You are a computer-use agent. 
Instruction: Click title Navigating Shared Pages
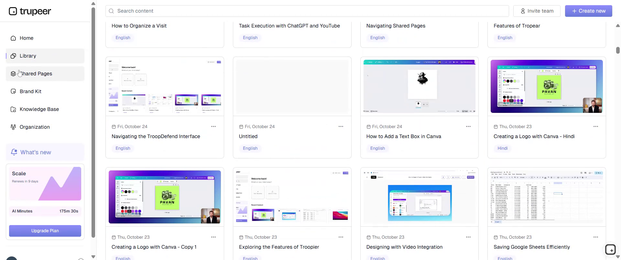396,26
